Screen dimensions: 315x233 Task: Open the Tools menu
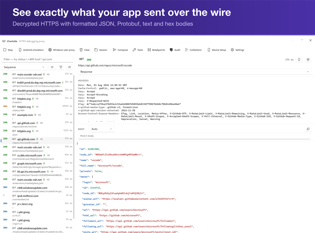(138, 50)
